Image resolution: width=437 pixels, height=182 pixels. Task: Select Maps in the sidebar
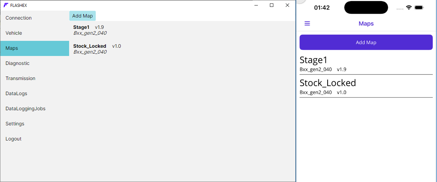click(x=12, y=48)
